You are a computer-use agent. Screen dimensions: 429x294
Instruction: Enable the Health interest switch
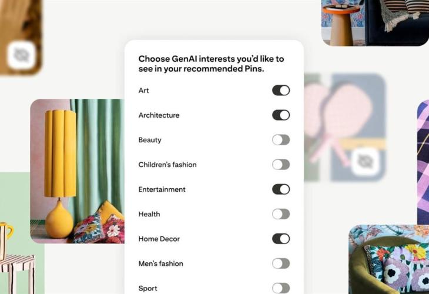click(x=281, y=214)
